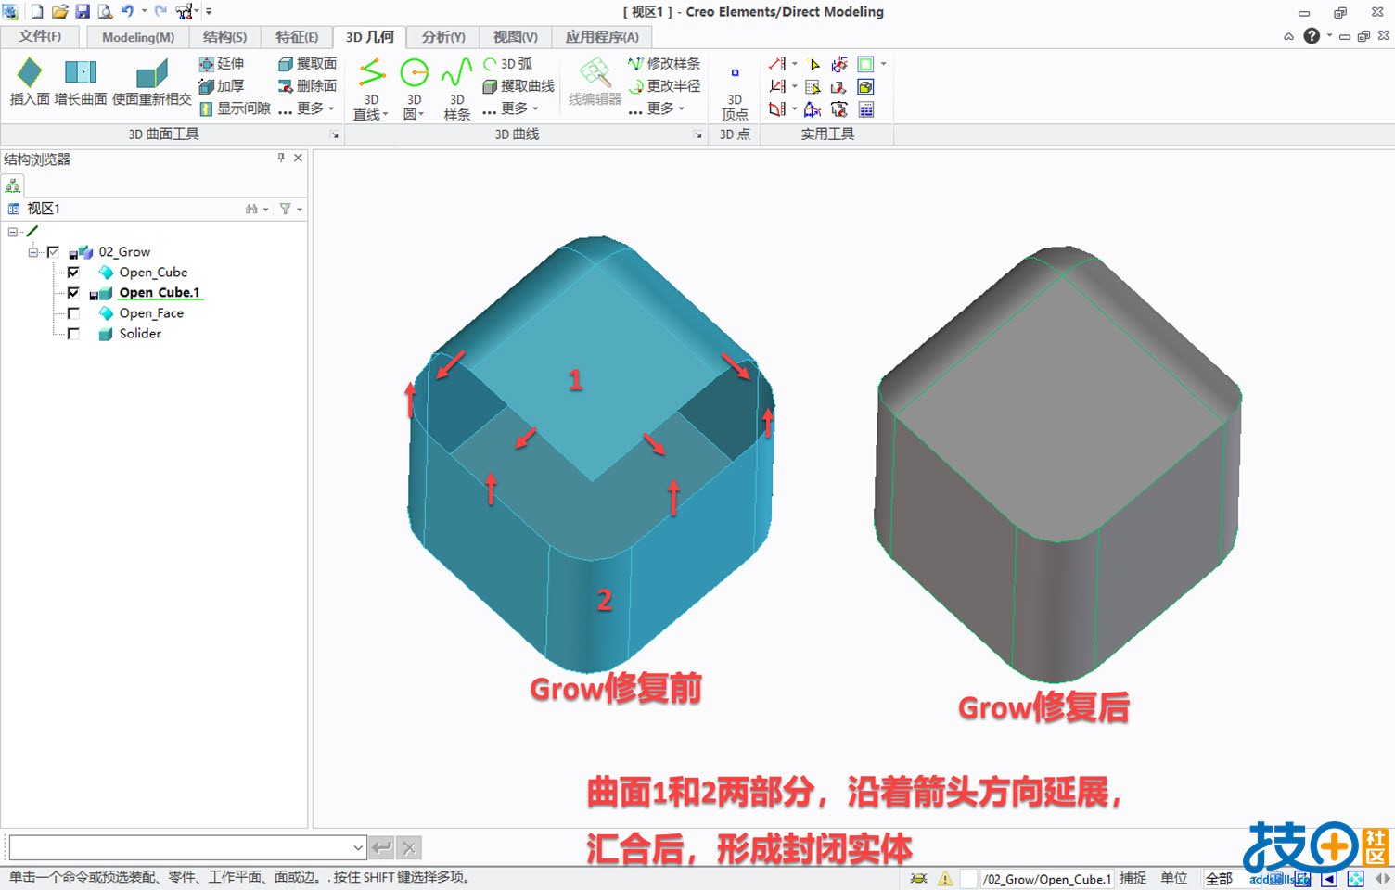This screenshot has height=890, width=1395.
Task: Click the bug icon in the status bar
Action: 918,879
